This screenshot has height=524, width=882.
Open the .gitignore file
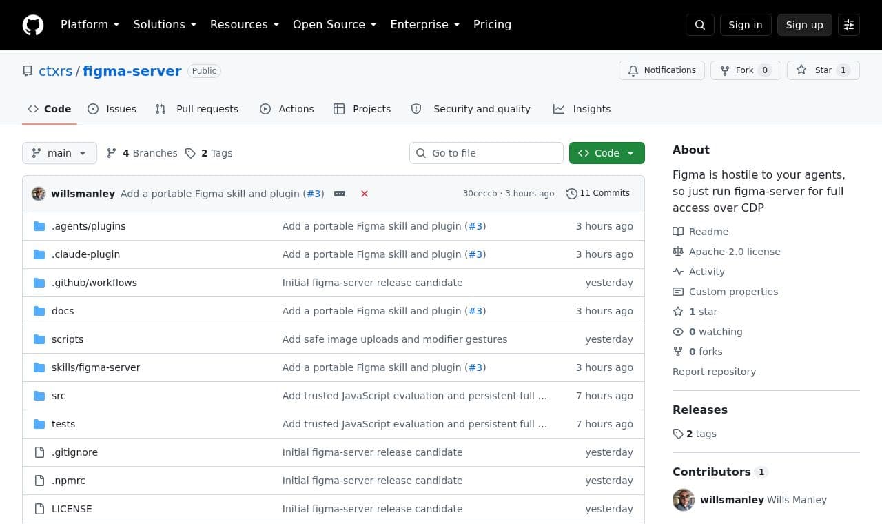pos(74,452)
